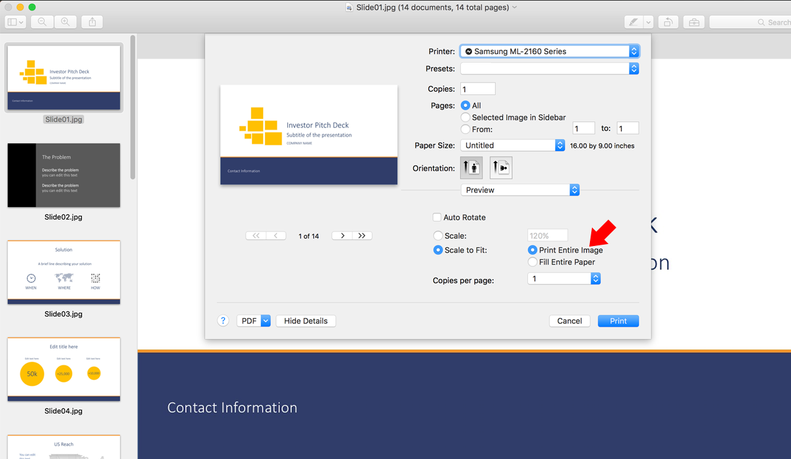This screenshot has height=459, width=791.
Task: Click the Cancel button
Action: click(570, 321)
